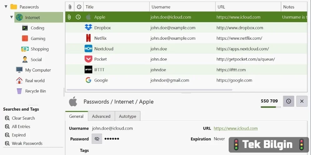Collapse the Internet group
Image resolution: width=311 pixels, height=155 pixels.
coord(12,17)
